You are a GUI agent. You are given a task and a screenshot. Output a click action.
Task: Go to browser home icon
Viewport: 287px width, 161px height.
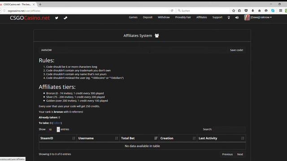pos(259,11)
